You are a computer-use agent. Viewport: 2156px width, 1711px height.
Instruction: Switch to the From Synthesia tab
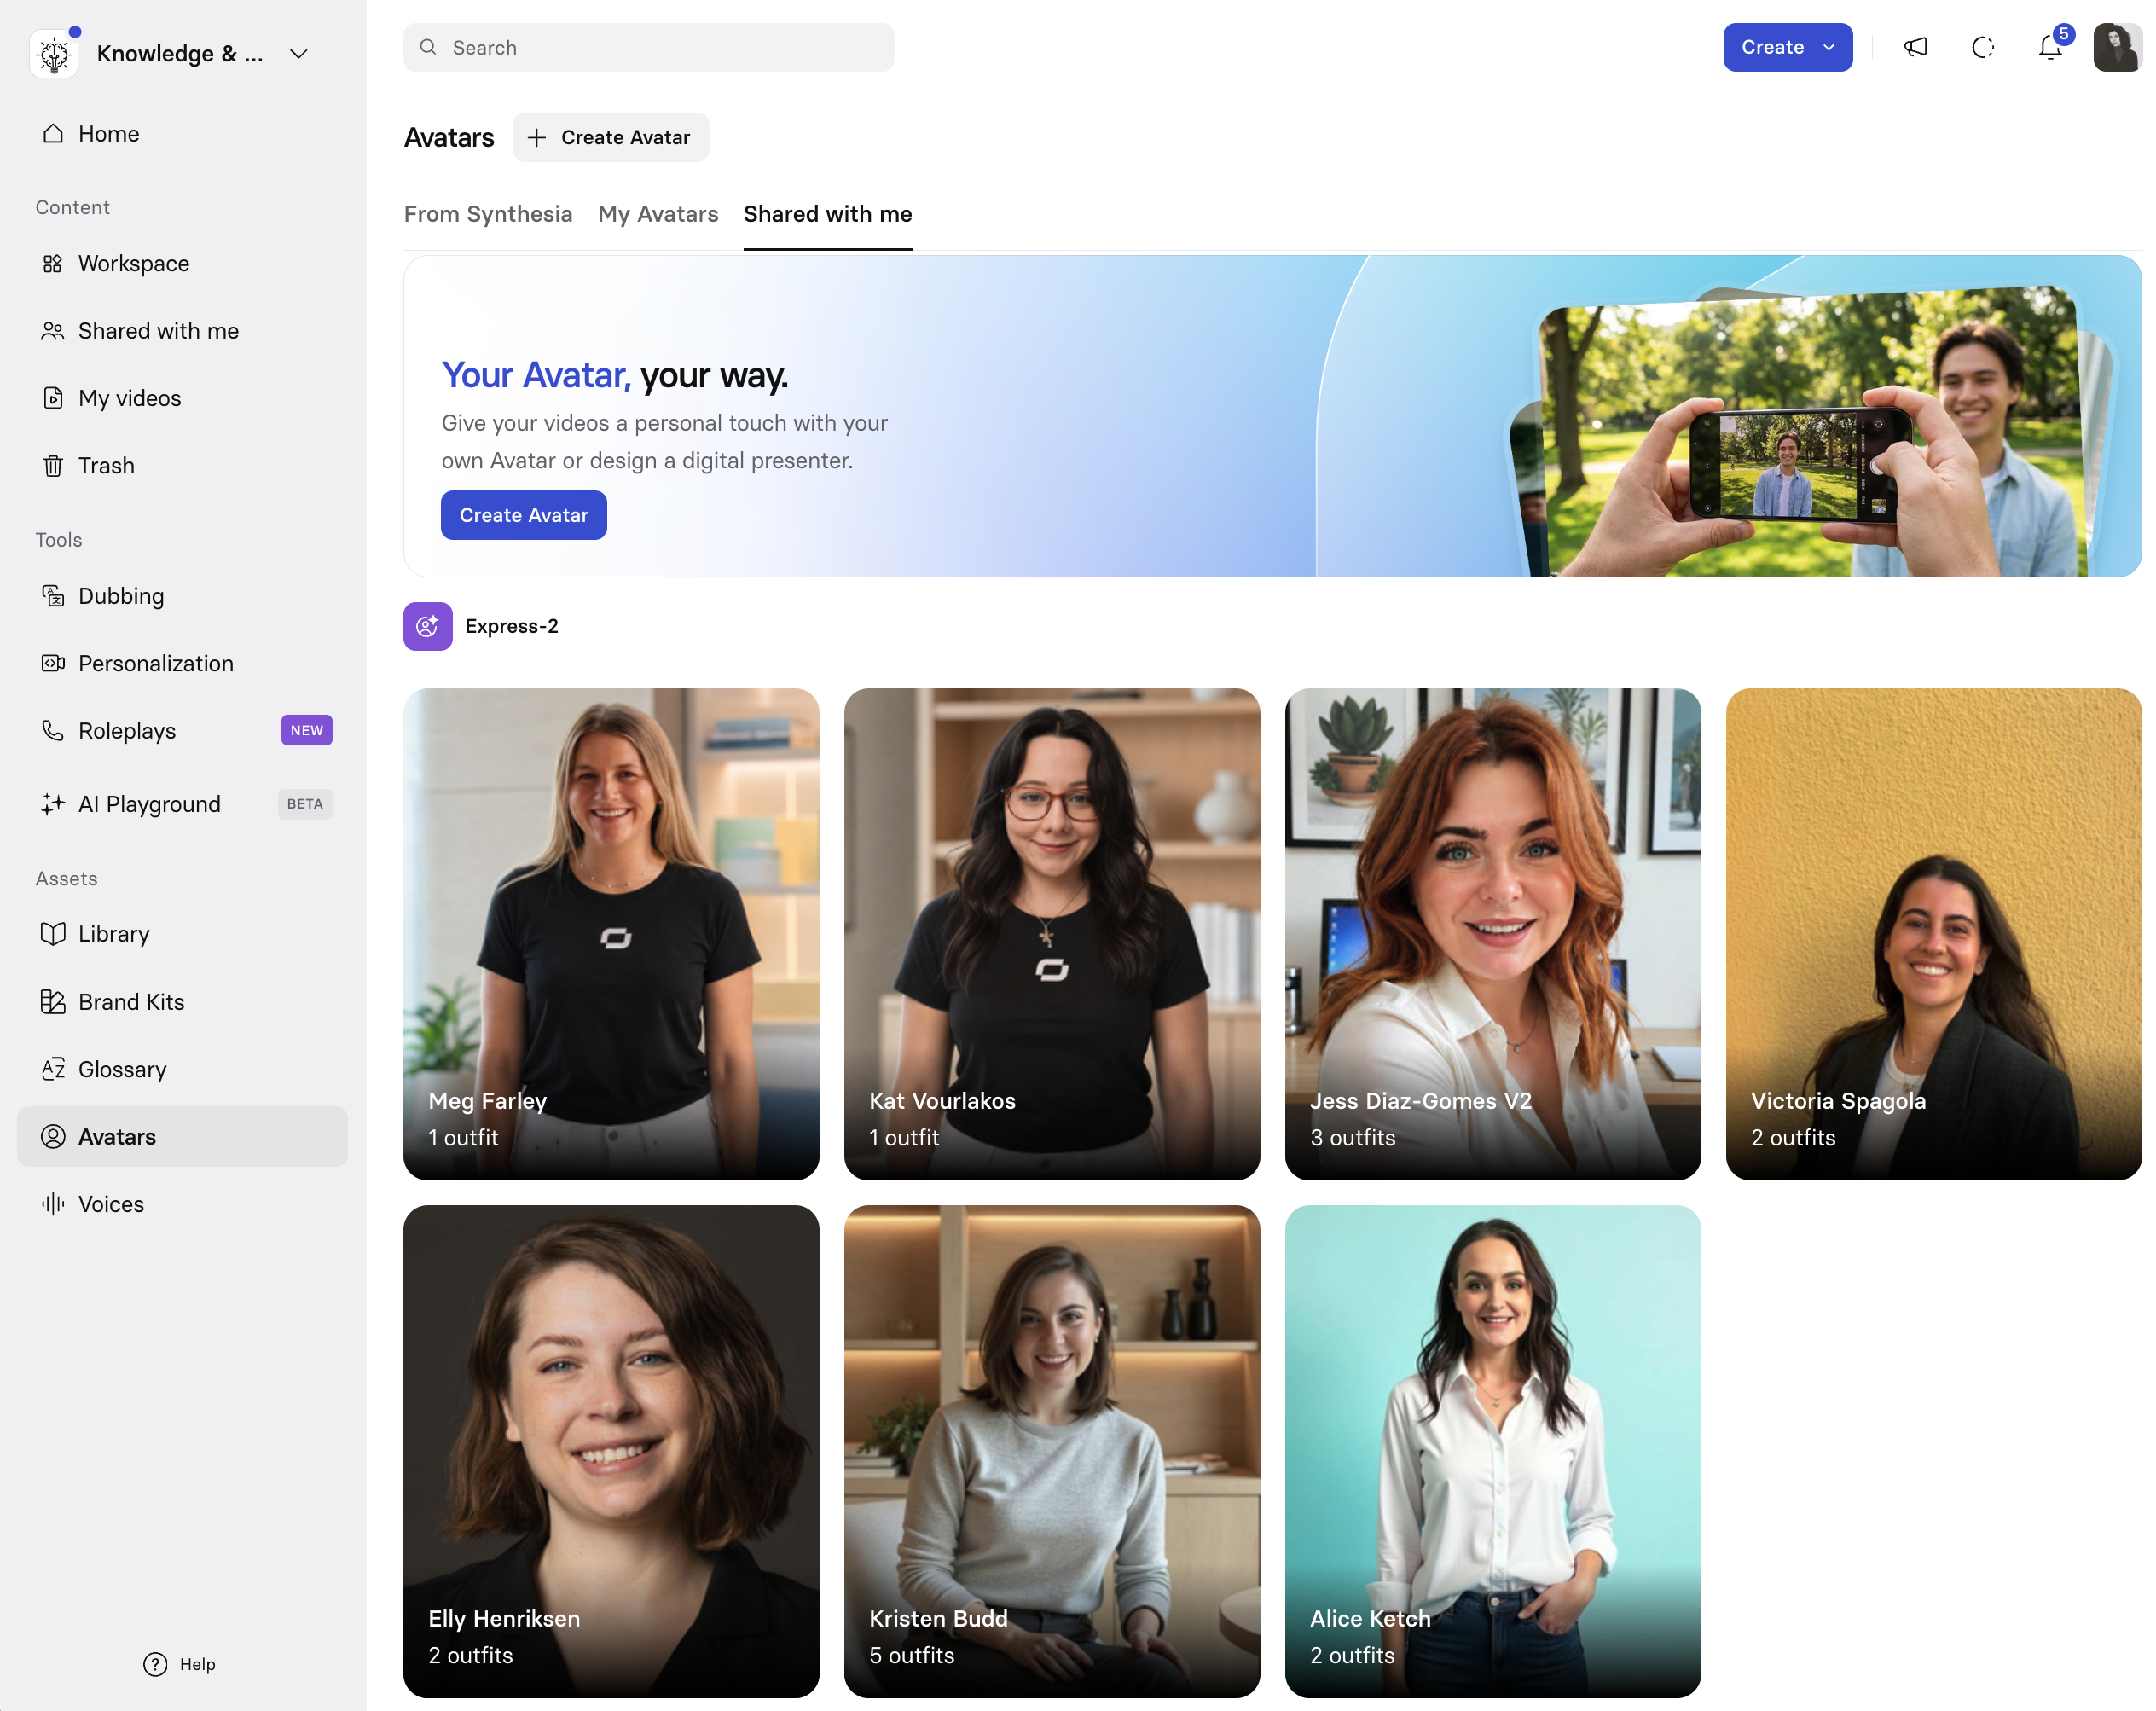[488, 214]
